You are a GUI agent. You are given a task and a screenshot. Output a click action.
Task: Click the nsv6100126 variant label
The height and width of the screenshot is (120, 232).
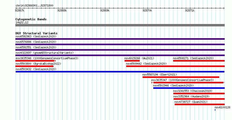click(x=222, y=107)
